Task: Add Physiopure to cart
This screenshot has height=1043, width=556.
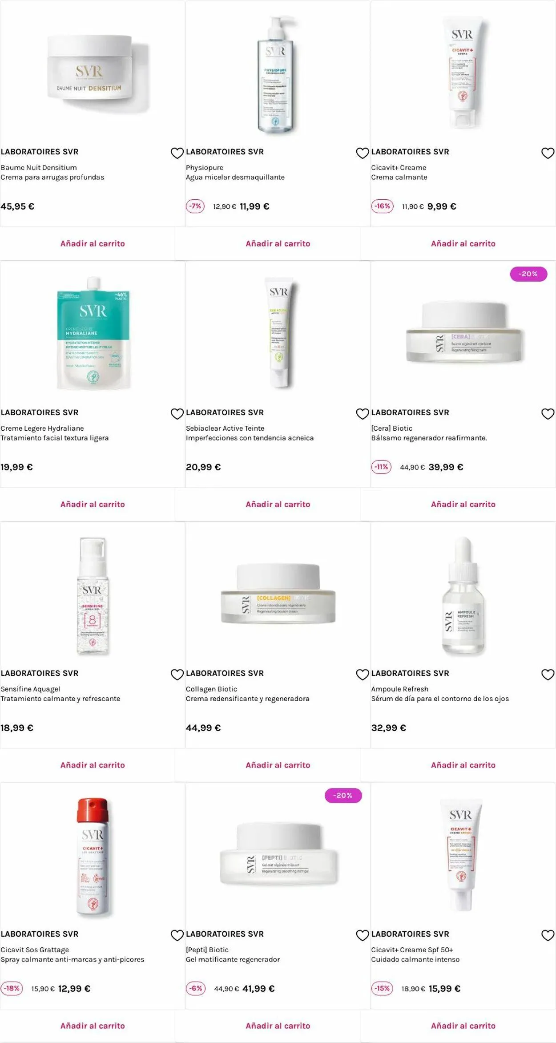Action: 278,243
